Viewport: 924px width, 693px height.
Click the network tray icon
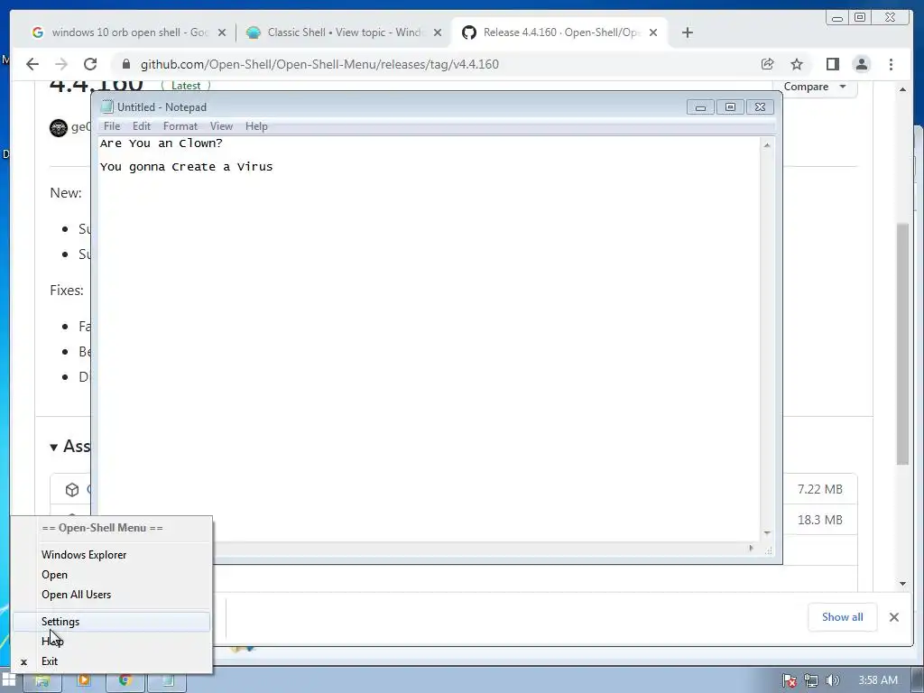click(x=811, y=680)
